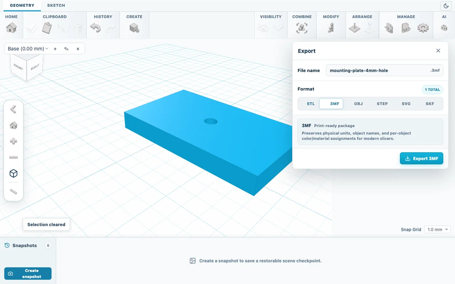Edit the Base workplane with pencil icon
455x284 pixels.
(x=66, y=49)
